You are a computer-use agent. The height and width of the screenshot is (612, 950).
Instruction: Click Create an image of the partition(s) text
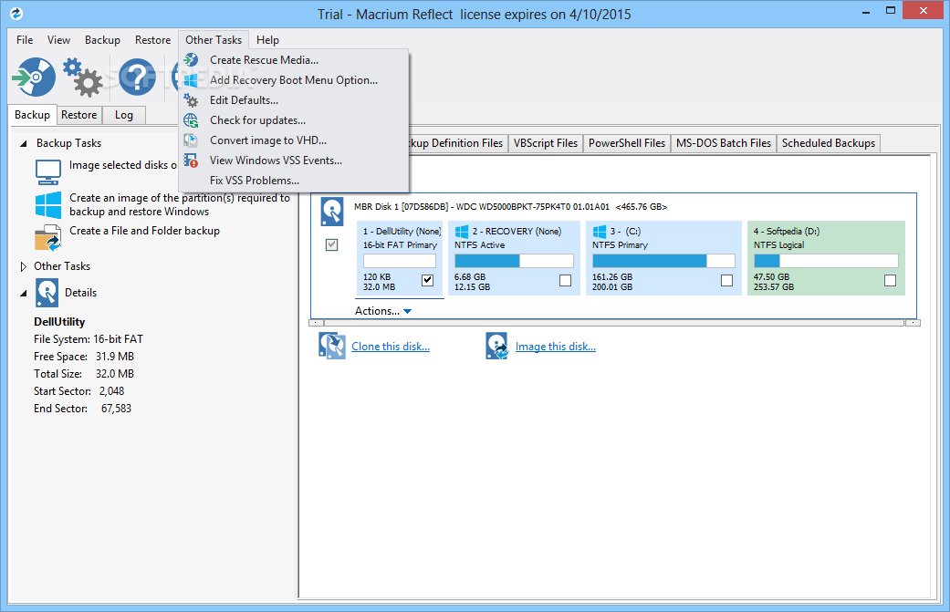tap(180, 204)
